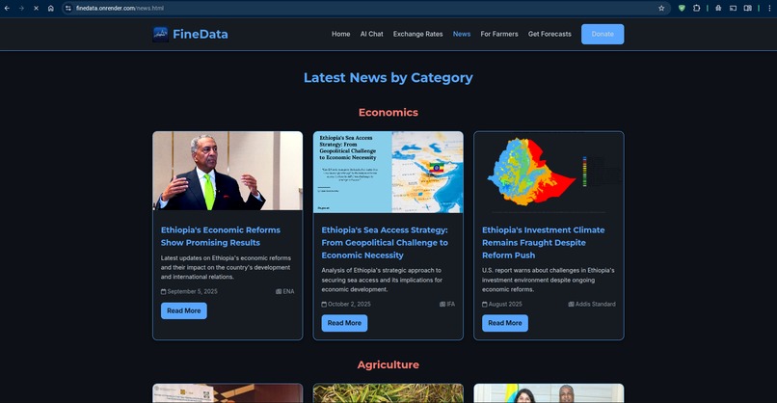
Task: Click the Donate button
Action: tap(603, 34)
